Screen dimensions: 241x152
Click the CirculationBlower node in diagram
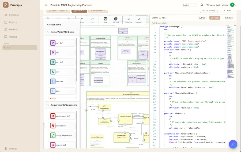(x=104, y=107)
